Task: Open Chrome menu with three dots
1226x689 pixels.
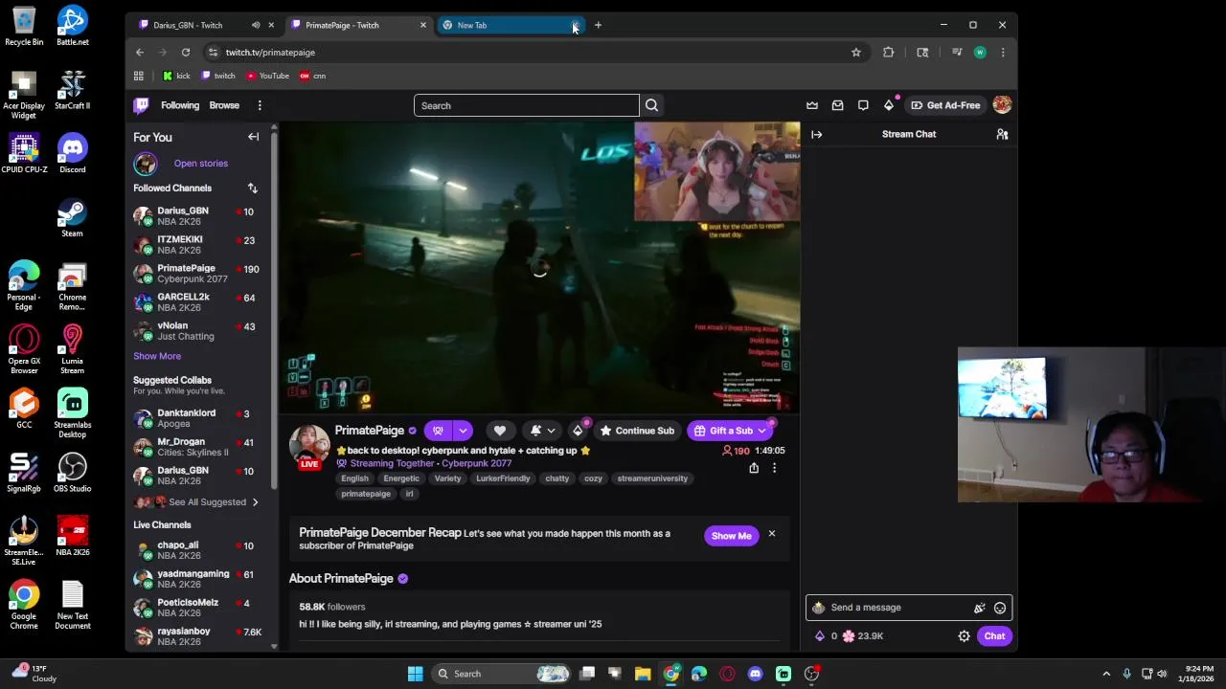Action: 1003,53
